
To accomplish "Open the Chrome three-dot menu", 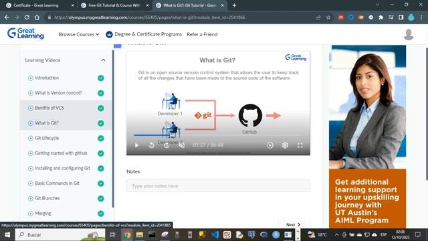I will point(421,17).
